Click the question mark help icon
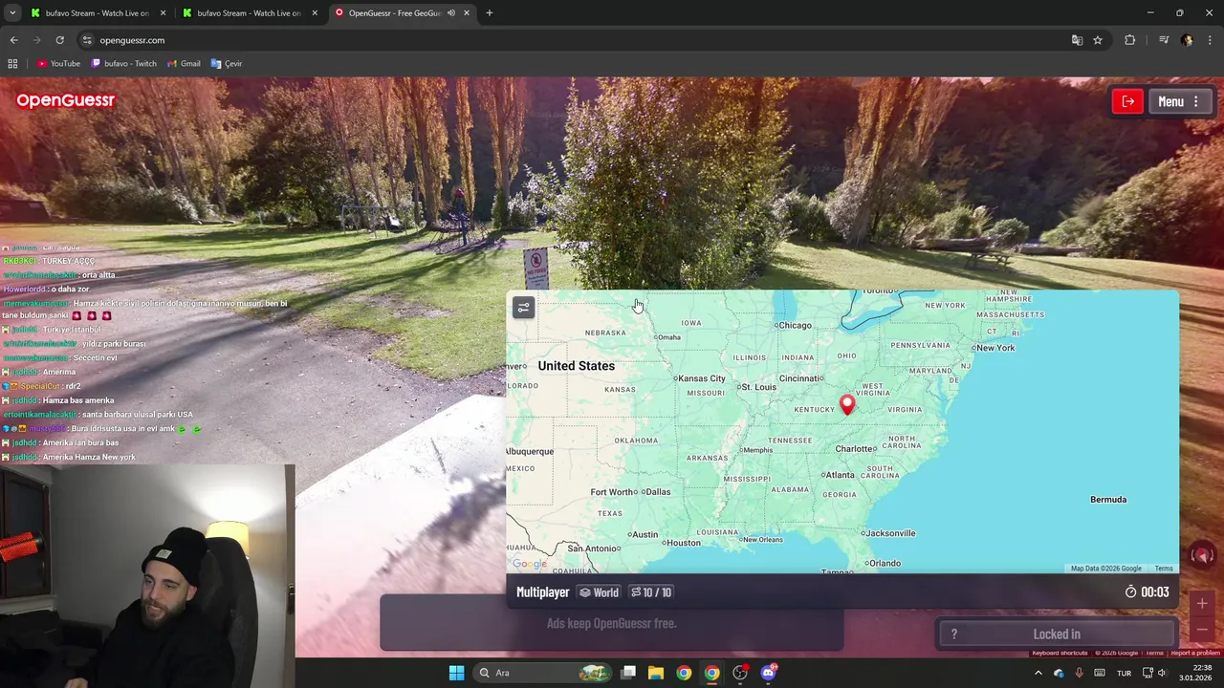Viewport: 1224px width, 688px height. coord(953,634)
